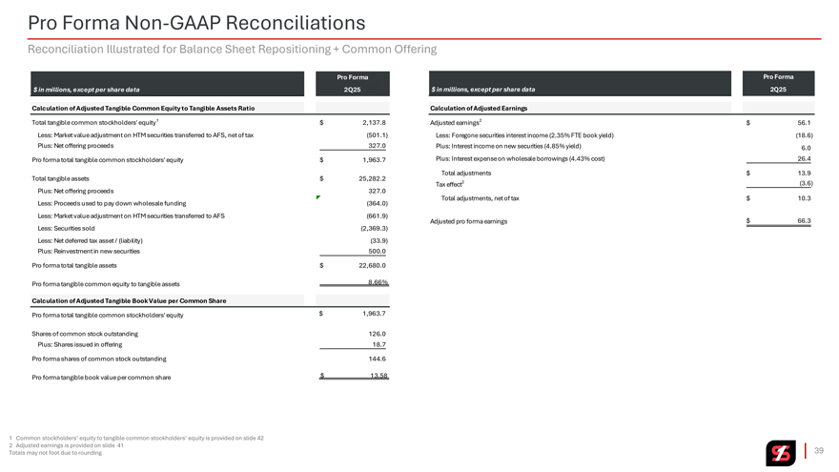Click the Adjusted pro forma earnings row label
The height and width of the screenshot is (472, 839).
(x=469, y=221)
